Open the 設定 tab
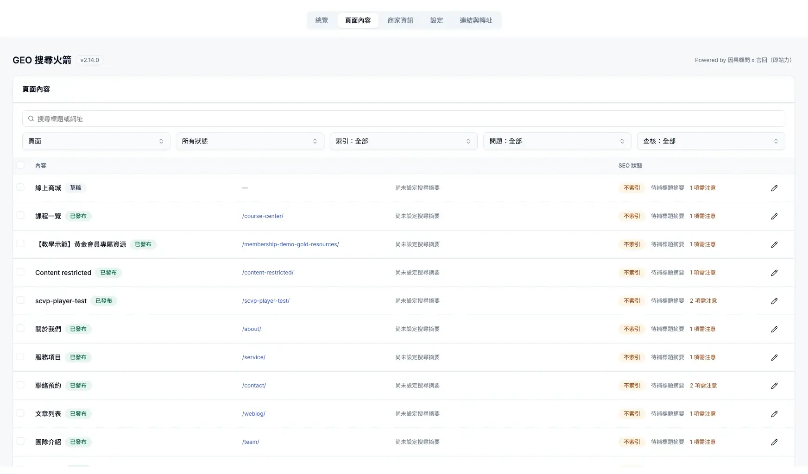Viewport: 808px width, 474px height. [436, 20]
